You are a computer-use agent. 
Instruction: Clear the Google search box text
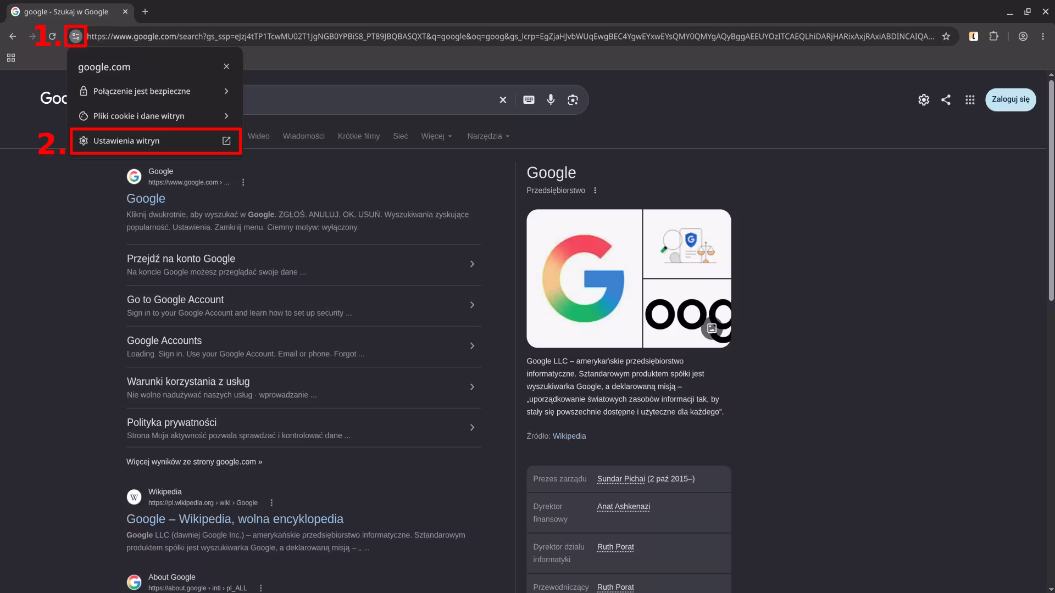pyautogui.click(x=503, y=100)
